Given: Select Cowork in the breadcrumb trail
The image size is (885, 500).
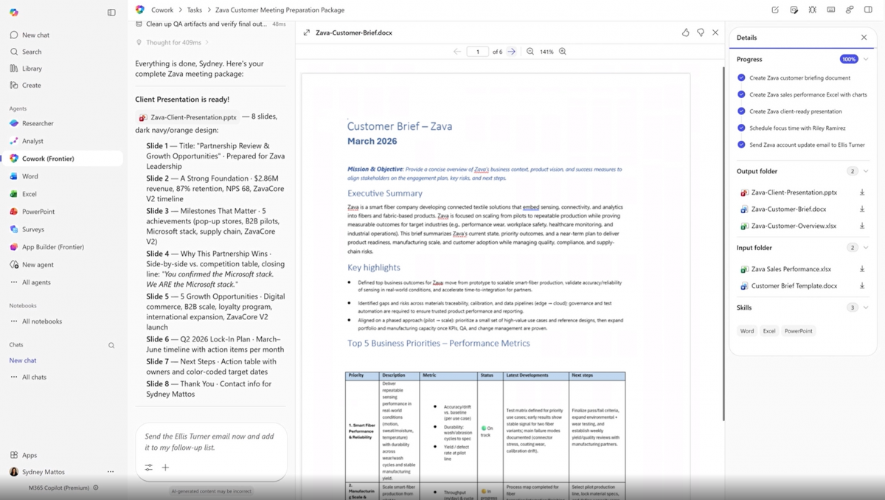Looking at the screenshot, I should [162, 10].
